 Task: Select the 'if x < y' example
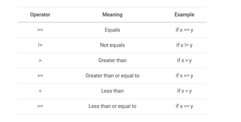pyautogui.click(x=184, y=91)
